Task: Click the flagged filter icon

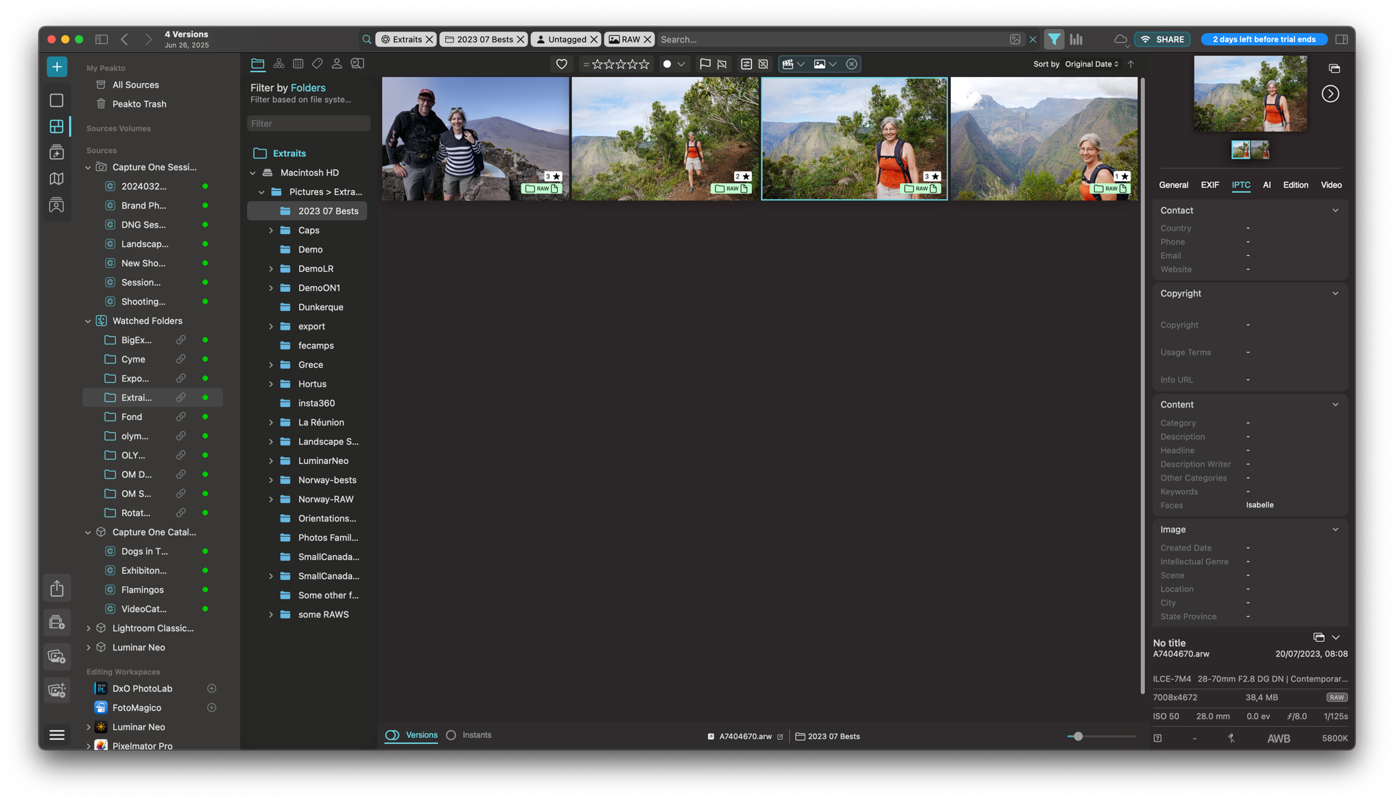Action: (x=705, y=64)
